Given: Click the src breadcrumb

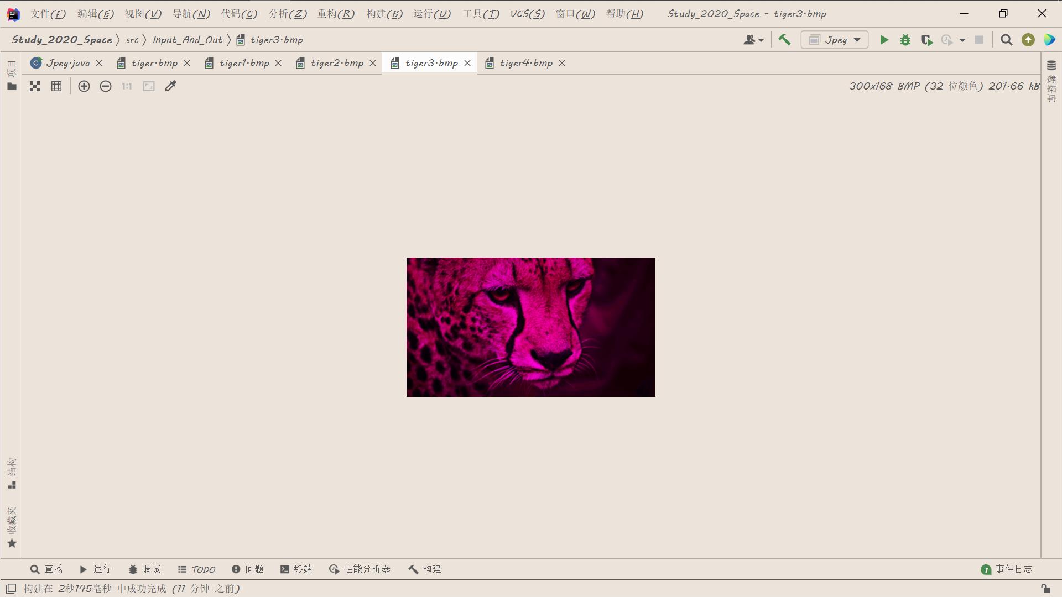Looking at the screenshot, I should tap(132, 40).
